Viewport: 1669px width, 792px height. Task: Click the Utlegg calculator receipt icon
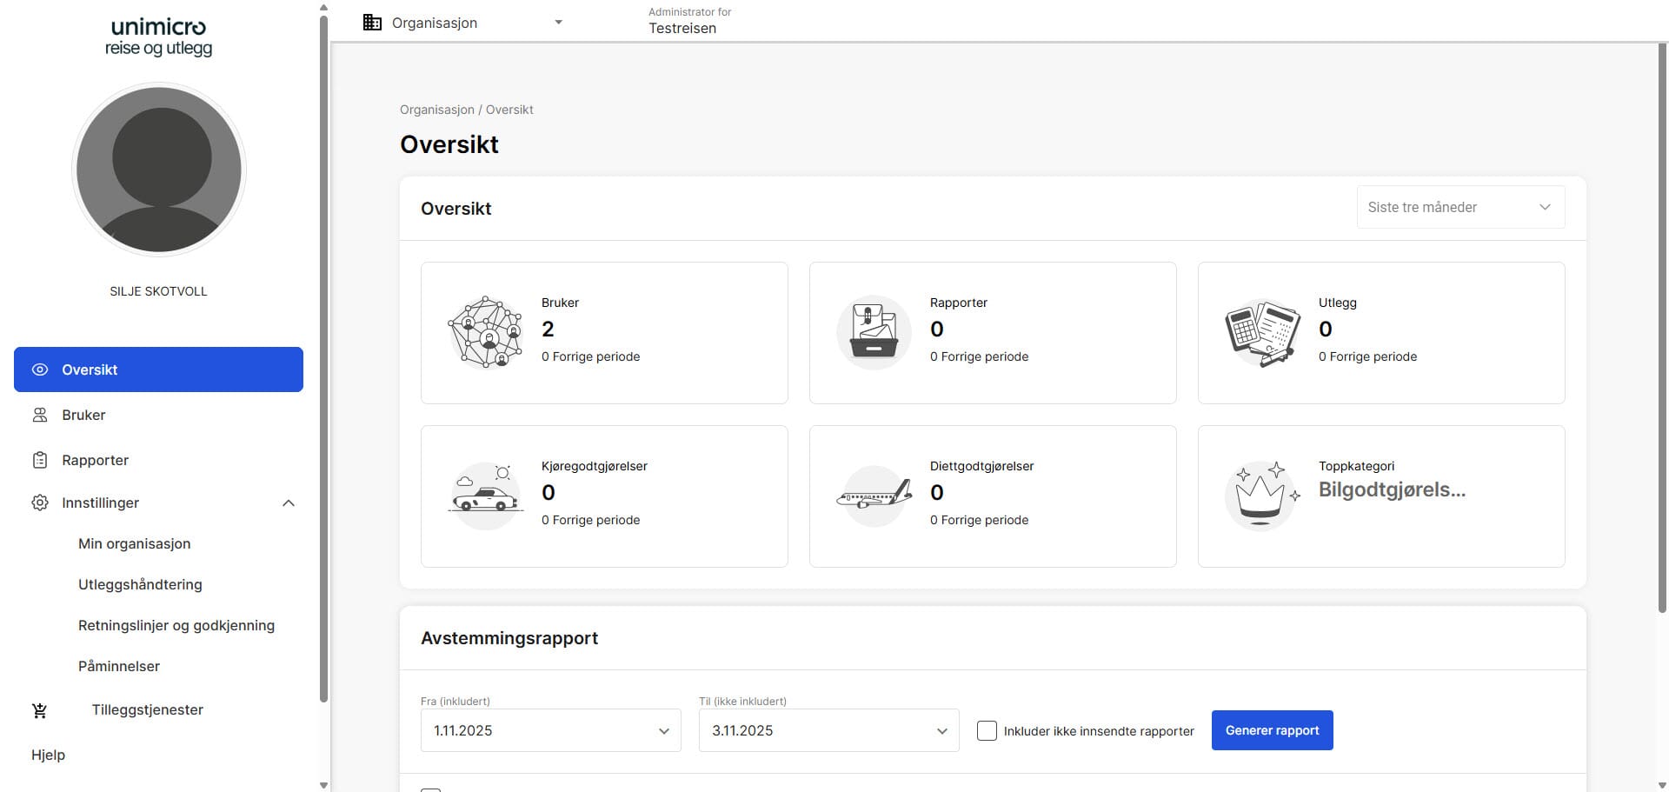[1262, 332]
